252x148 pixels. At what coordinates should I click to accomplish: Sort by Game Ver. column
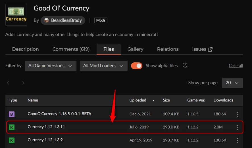tap(196, 100)
